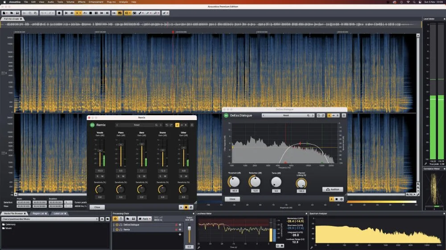Fast forward using the double-arrow forward button
Screen dimensions: 446x250
(x=102, y=13)
